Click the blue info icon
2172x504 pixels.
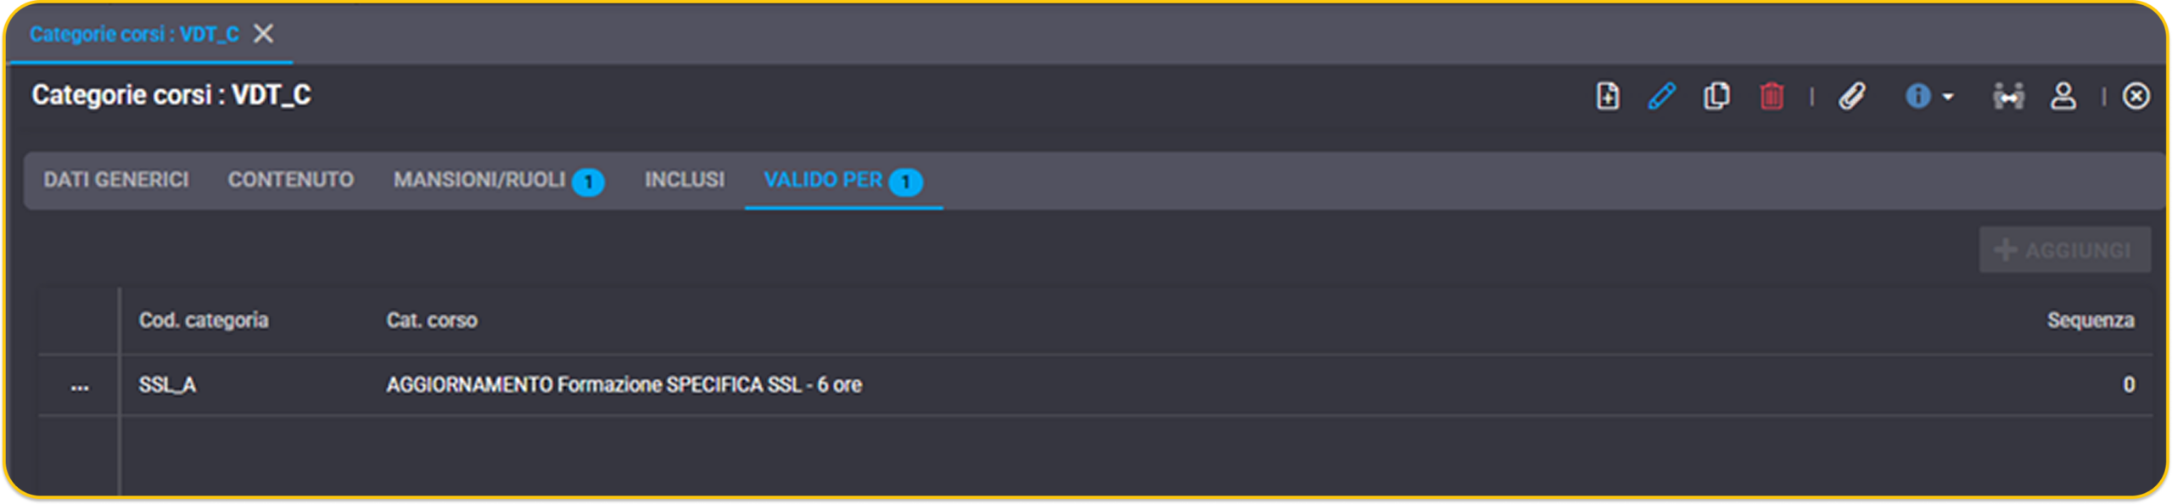(1917, 96)
